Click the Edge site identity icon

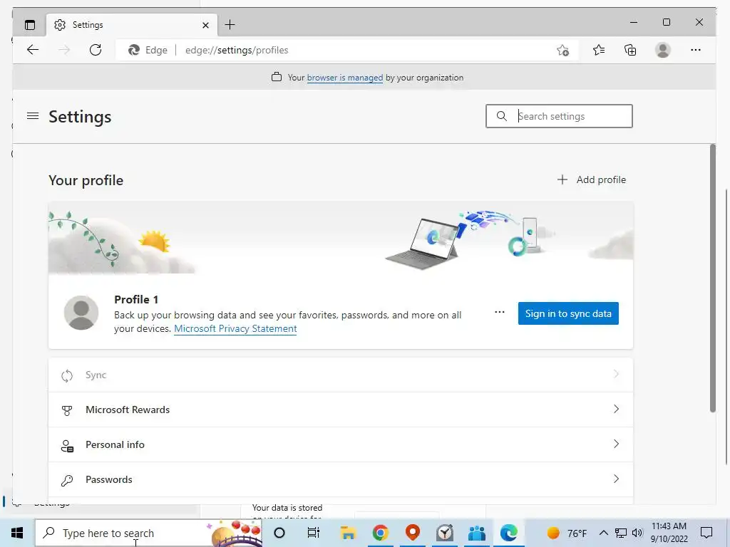click(134, 51)
